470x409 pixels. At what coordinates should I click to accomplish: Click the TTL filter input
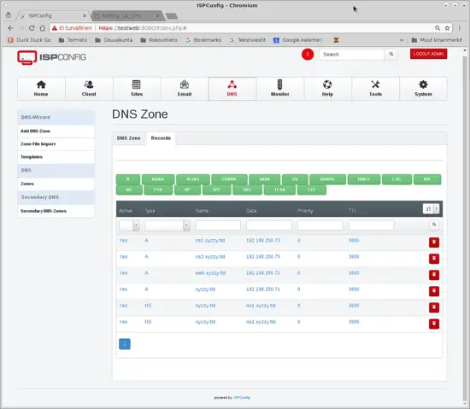pos(371,225)
